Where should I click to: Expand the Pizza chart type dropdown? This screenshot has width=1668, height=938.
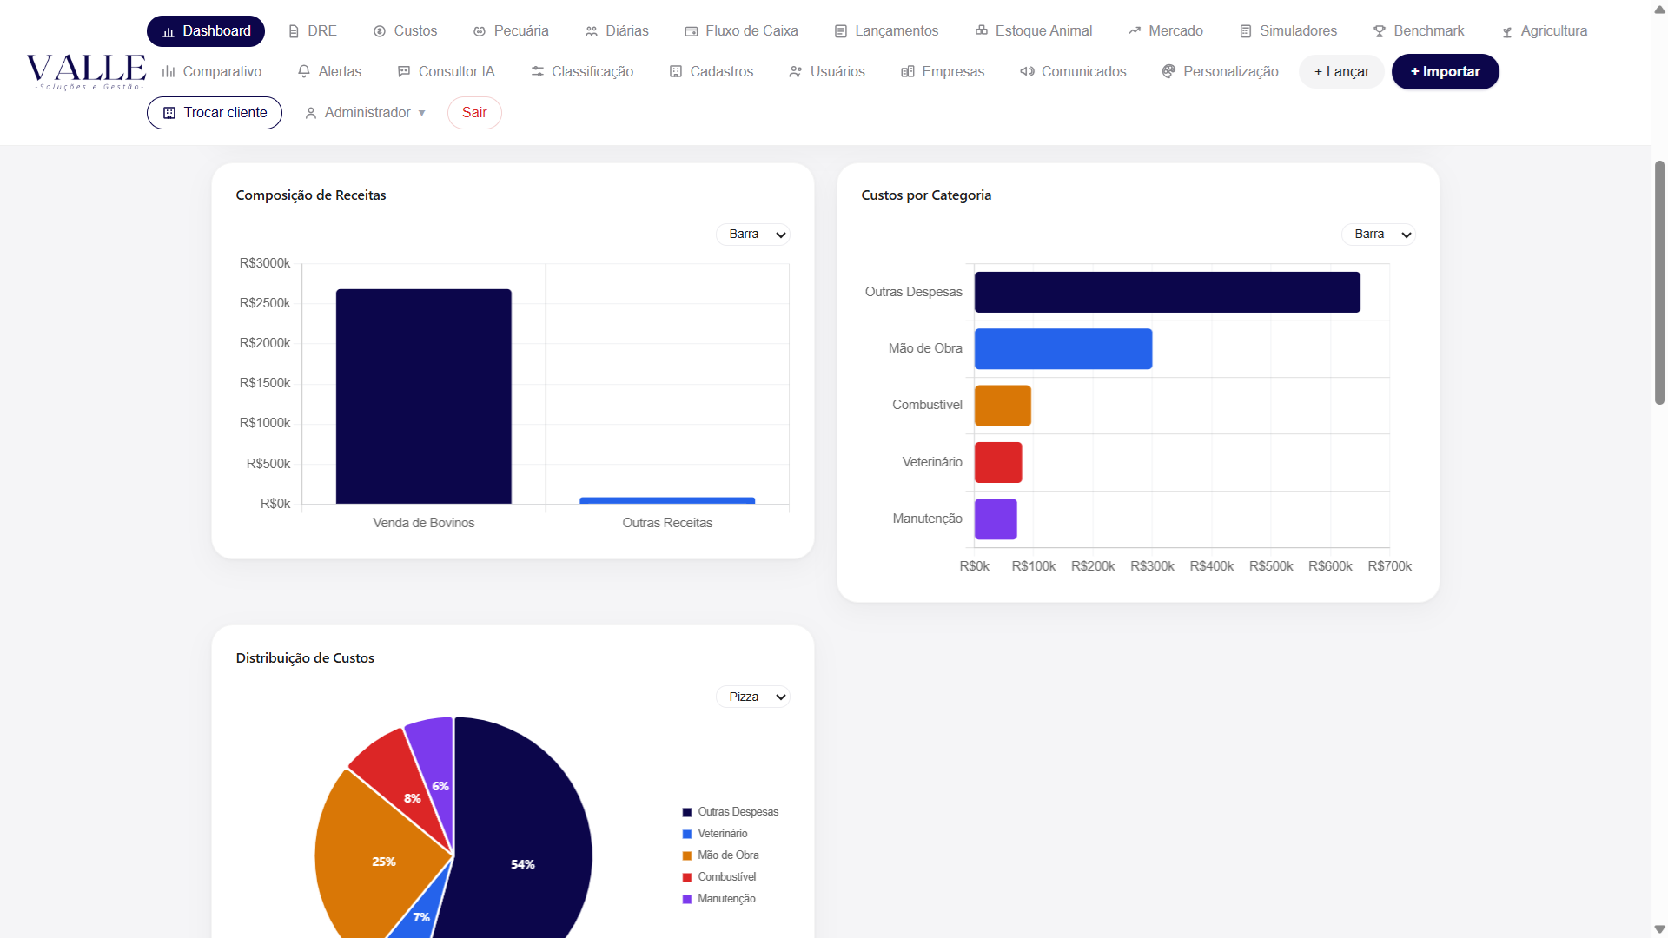tap(753, 697)
